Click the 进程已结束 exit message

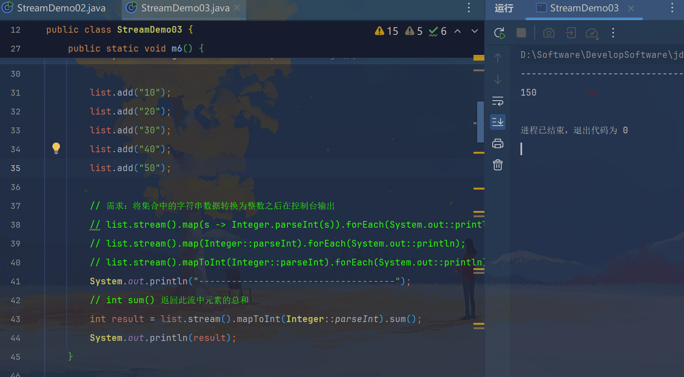pyautogui.click(x=574, y=130)
